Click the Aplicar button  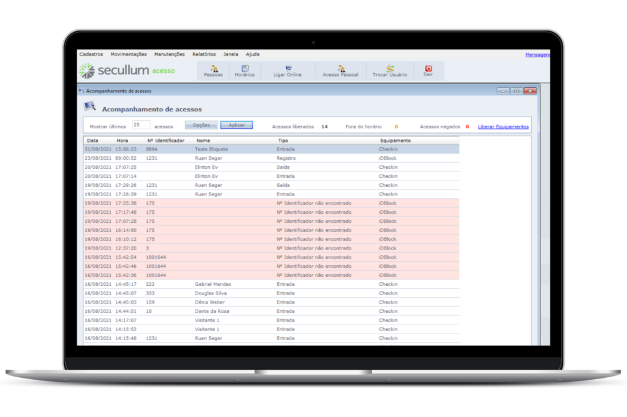[x=237, y=125]
